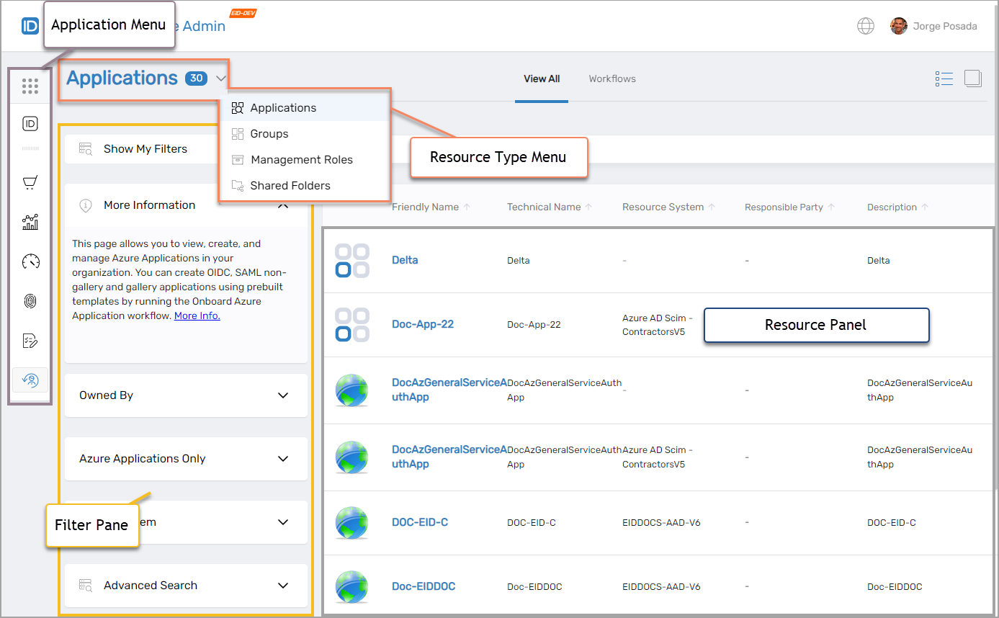This screenshot has width=999, height=618.
Task: Select Management Roles from resource type menu
Action: tap(302, 159)
